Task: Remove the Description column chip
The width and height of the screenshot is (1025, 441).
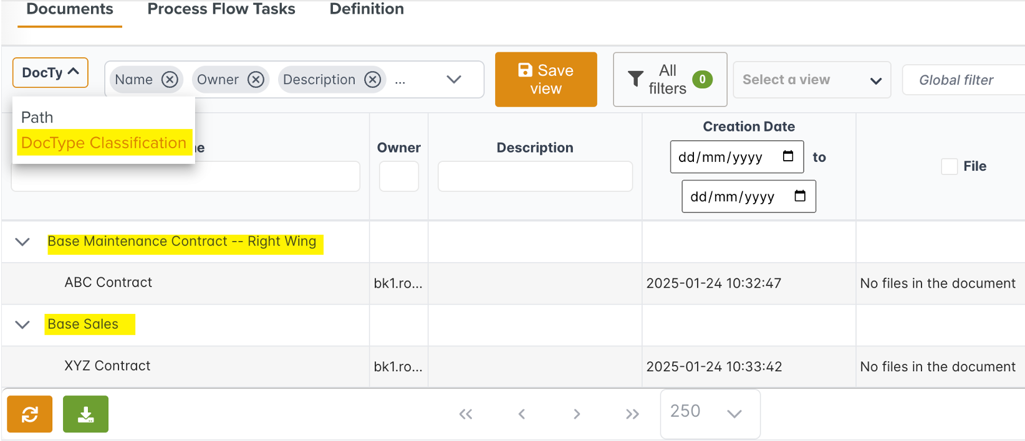Action: pyautogui.click(x=372, y=80)
